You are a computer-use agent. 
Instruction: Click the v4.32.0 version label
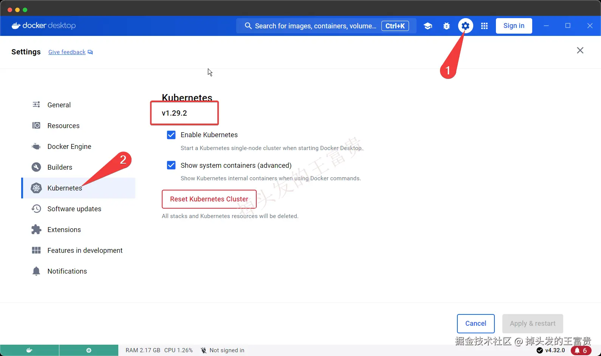(x=555, y=350)
